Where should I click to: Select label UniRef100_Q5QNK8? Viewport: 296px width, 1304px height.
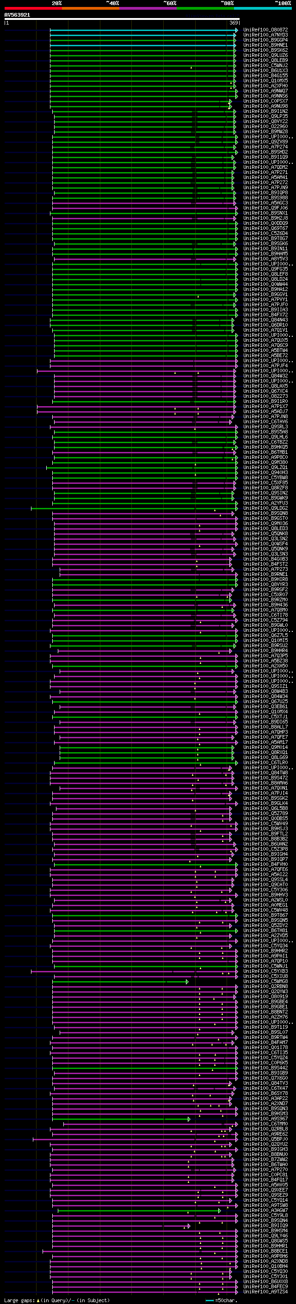[265, 533]
